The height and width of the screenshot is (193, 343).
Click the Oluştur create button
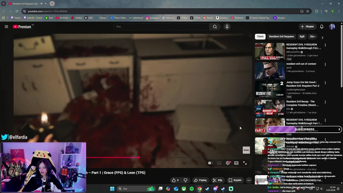click(x=307, y=27)
